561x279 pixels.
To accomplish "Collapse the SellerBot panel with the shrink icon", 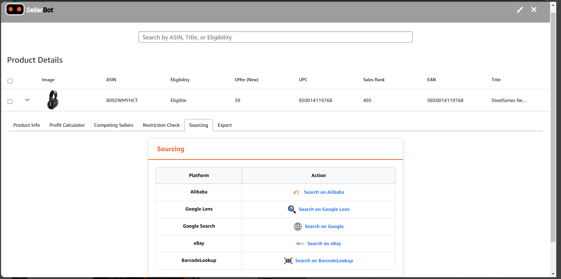I will (x=520, y=10).
